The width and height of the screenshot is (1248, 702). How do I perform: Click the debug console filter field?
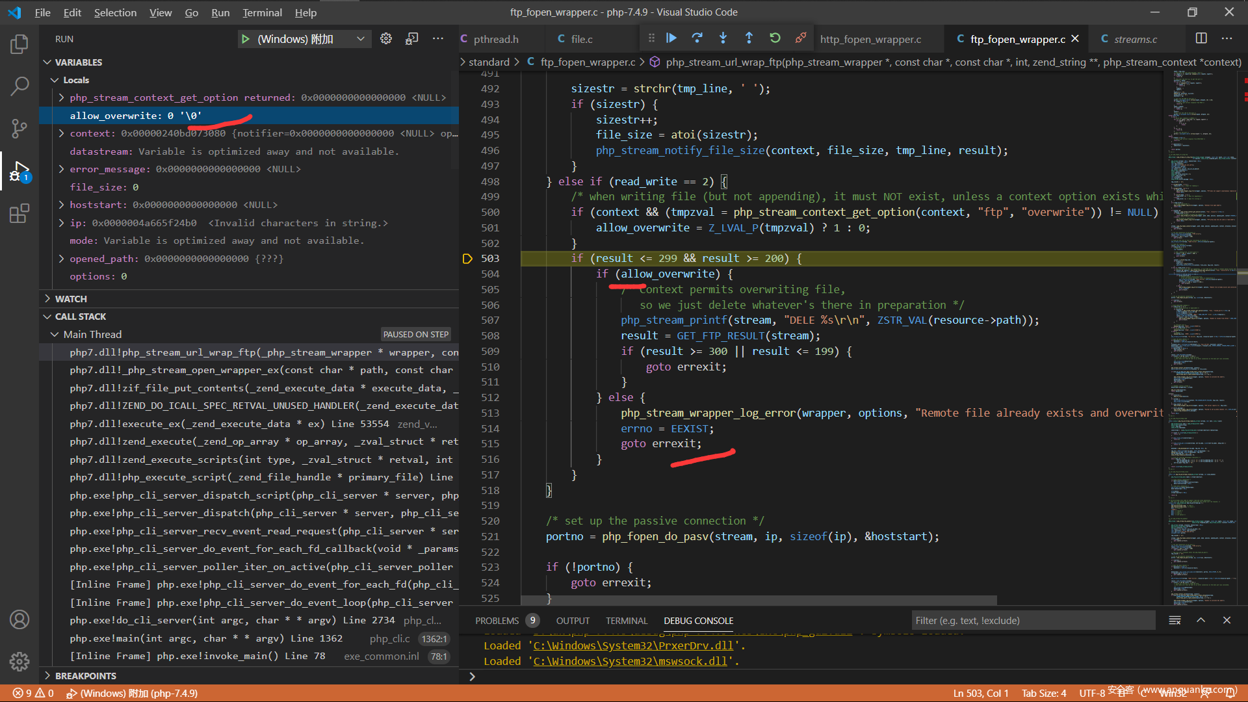tap(1032, 621)
